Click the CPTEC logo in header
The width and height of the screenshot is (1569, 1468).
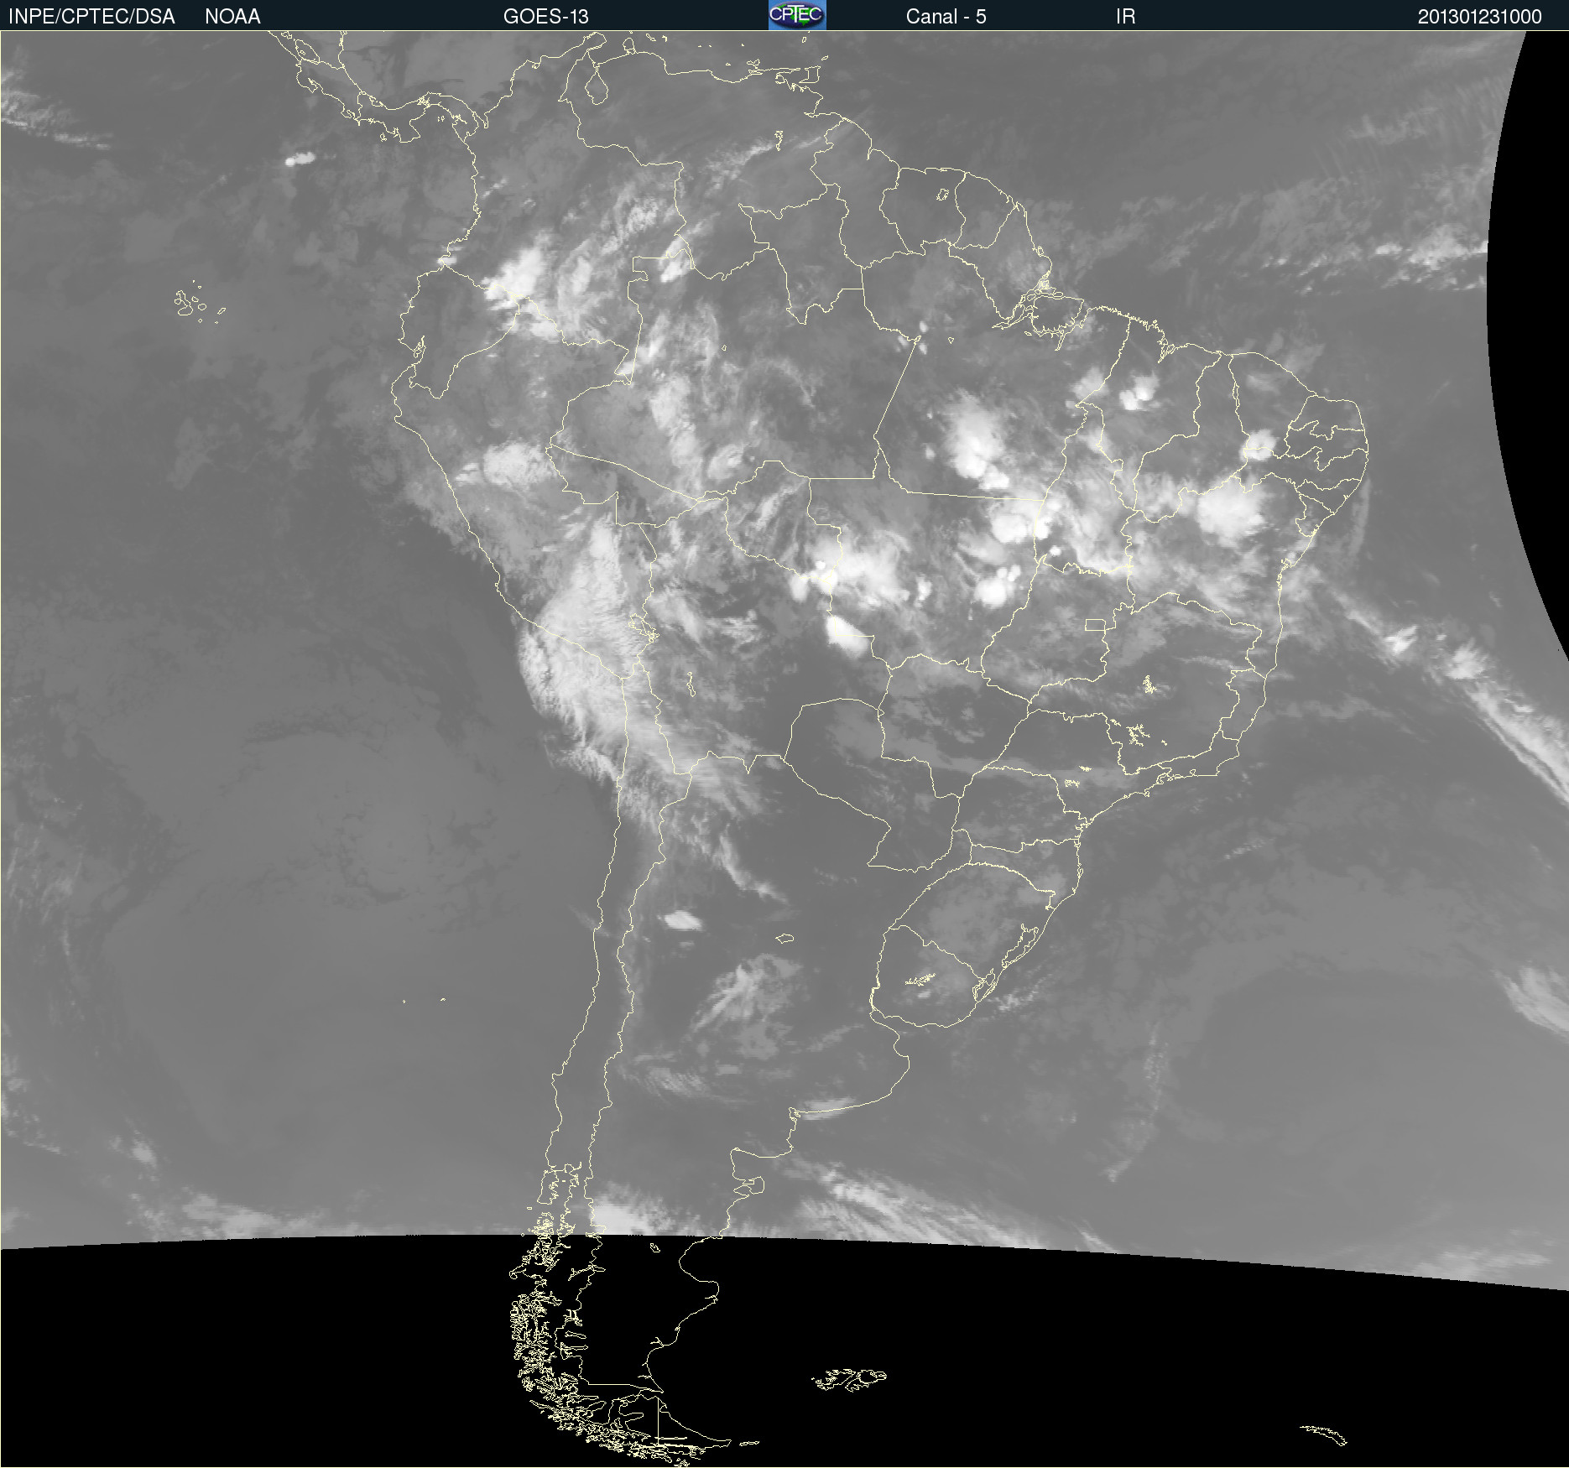pyautogui.click(x=797, y=15)
